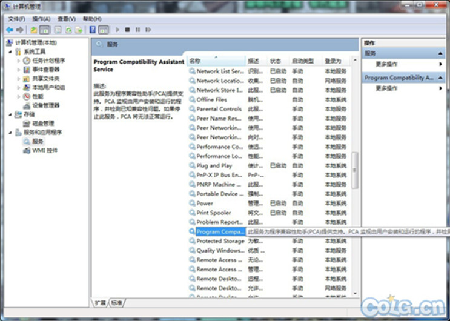Viewport: 450px width, 321px height.
Task: Click the Forward arrow toolbar icon
Action: coord(20,30)
